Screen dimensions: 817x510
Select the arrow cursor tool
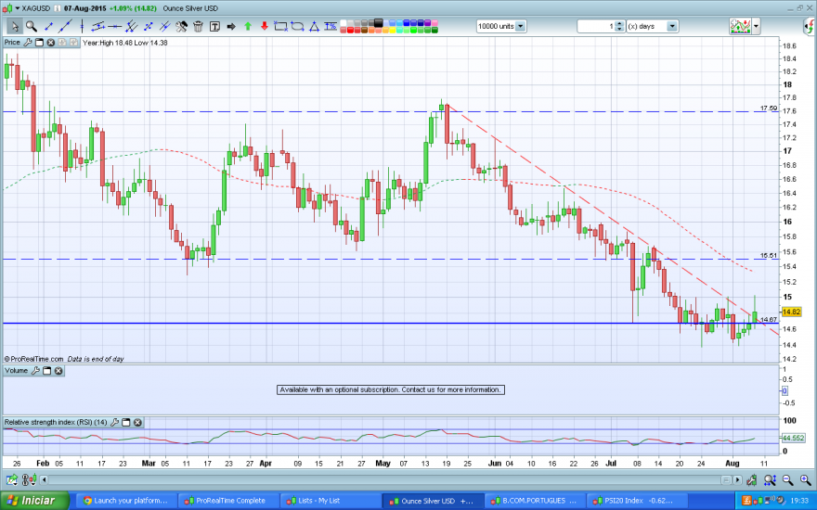14,26
